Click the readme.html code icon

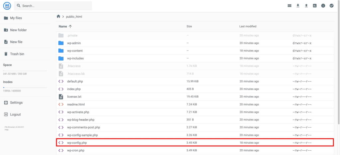tap(61, 104)
